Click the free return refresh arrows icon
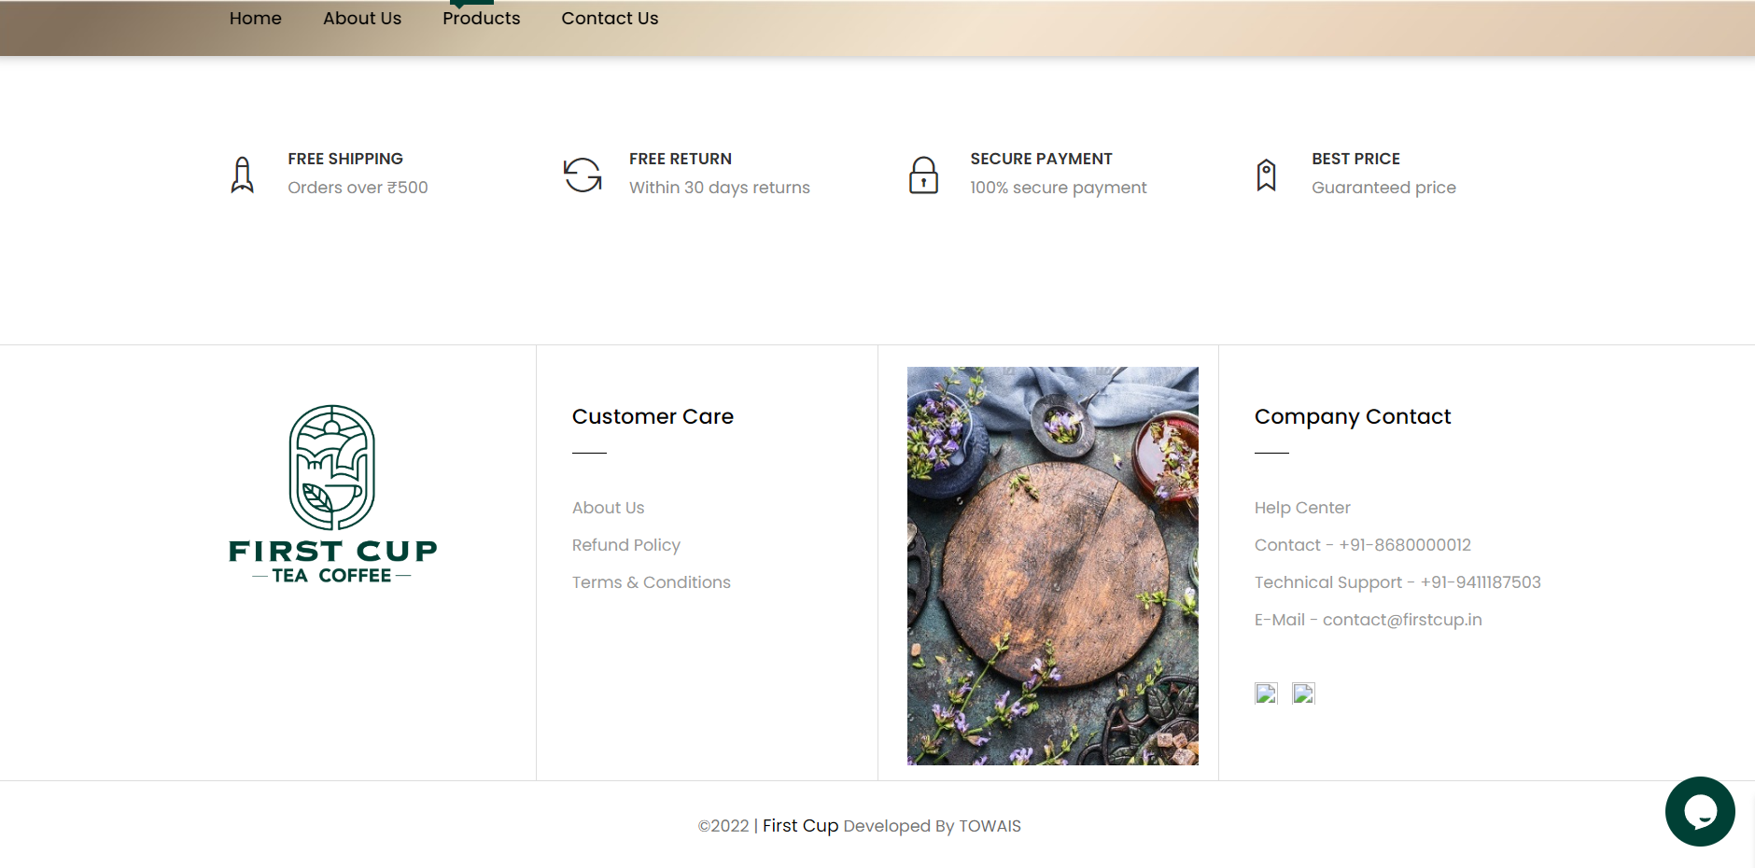1755x868 pixels. [583, 175]
